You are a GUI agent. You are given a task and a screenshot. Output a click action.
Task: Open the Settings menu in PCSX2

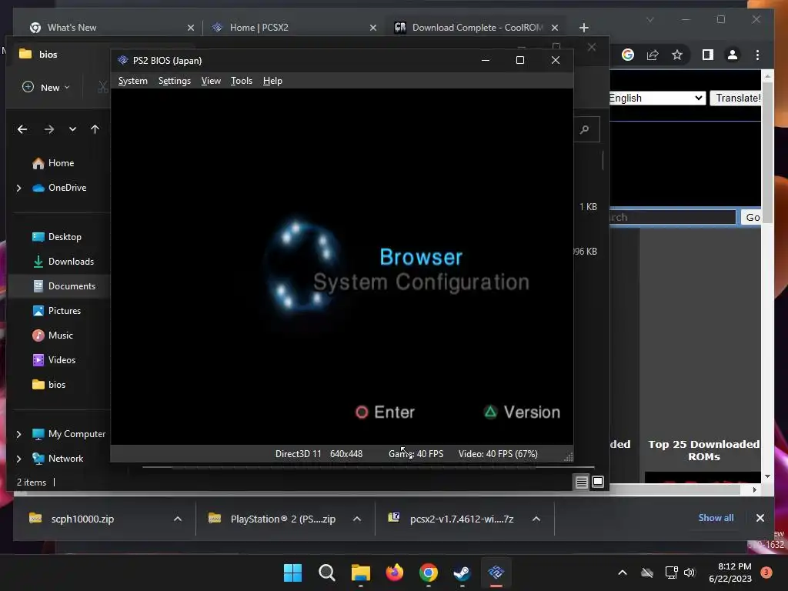click(x=175, y=81)
